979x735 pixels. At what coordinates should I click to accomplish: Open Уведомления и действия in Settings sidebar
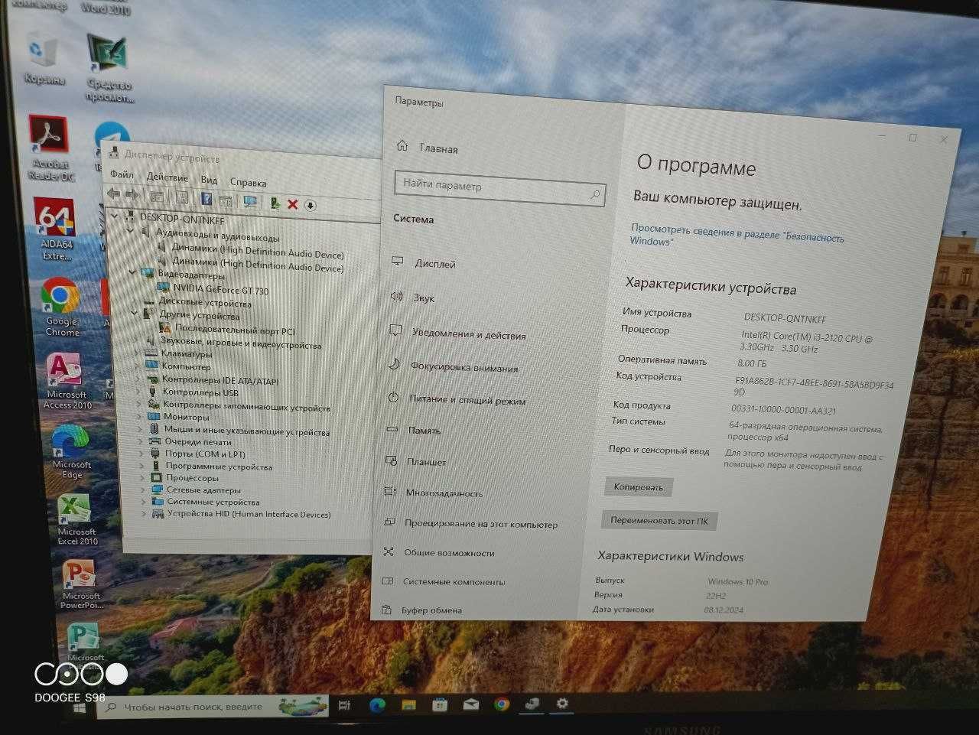468,334
